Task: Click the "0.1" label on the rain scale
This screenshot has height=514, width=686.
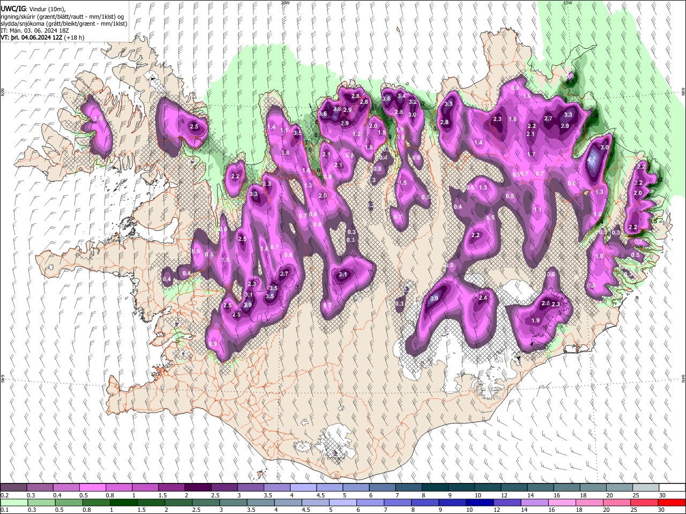Action: (x=4, y=510)
